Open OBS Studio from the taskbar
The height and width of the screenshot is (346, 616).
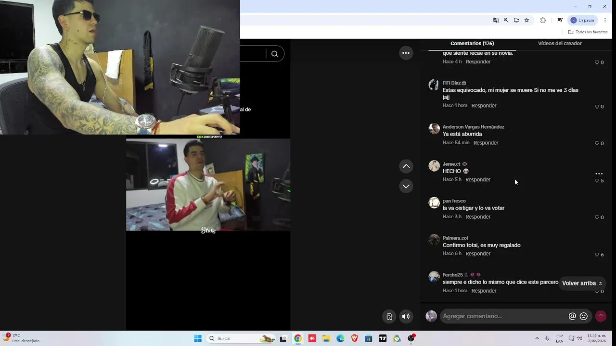[411, 338]
